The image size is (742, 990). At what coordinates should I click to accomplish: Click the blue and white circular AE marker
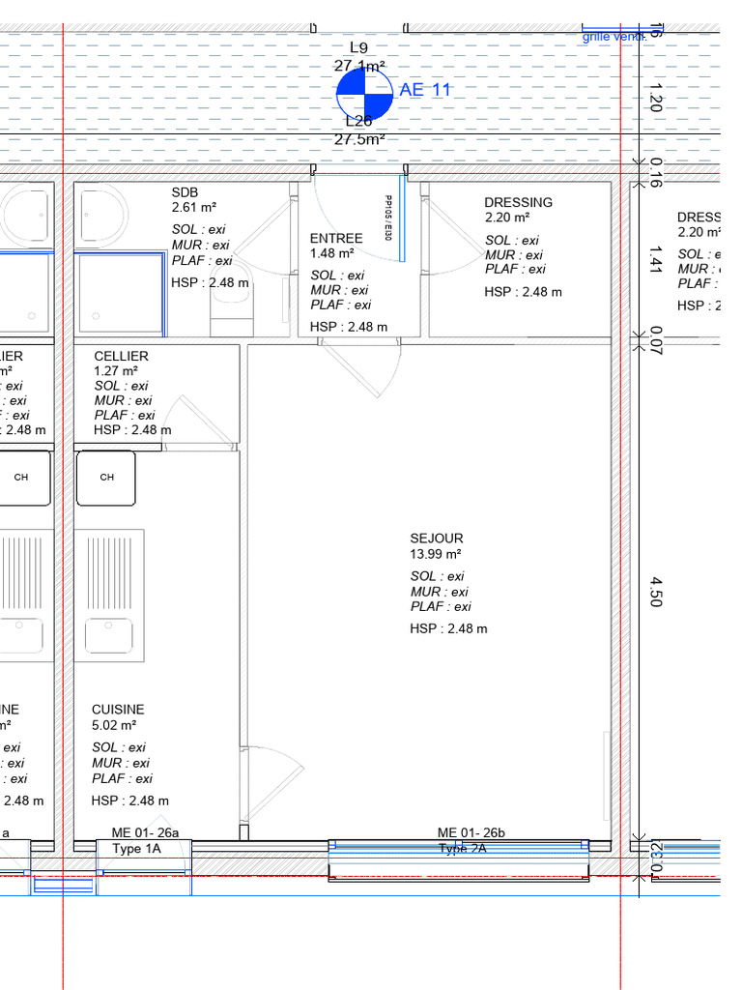[x=364, y=94]
